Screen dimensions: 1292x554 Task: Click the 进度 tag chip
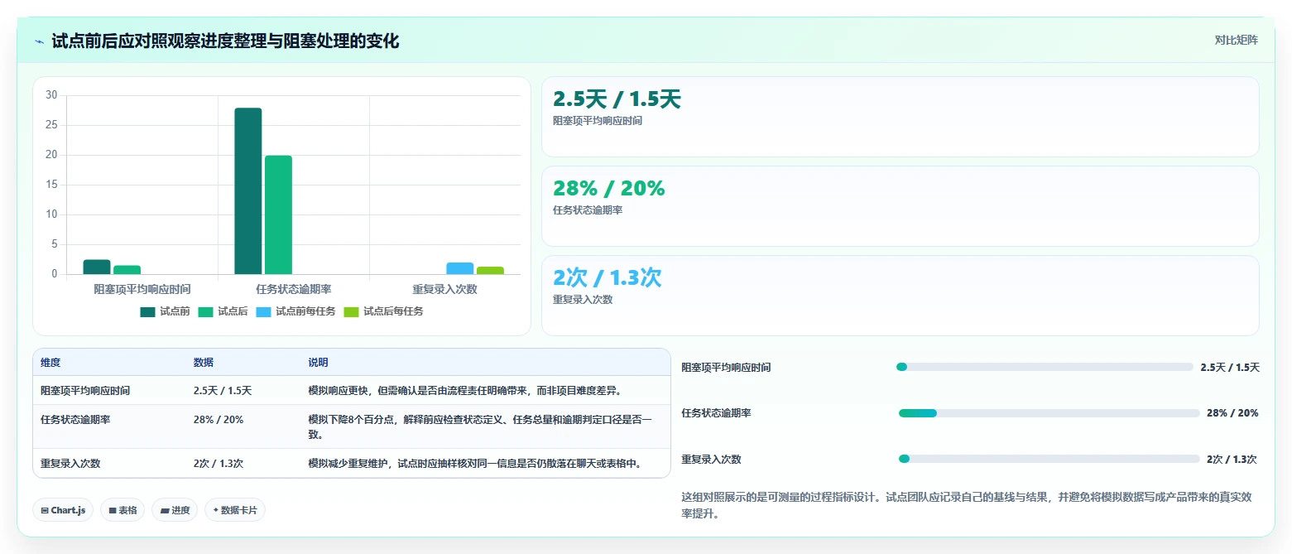pos(175,510)
